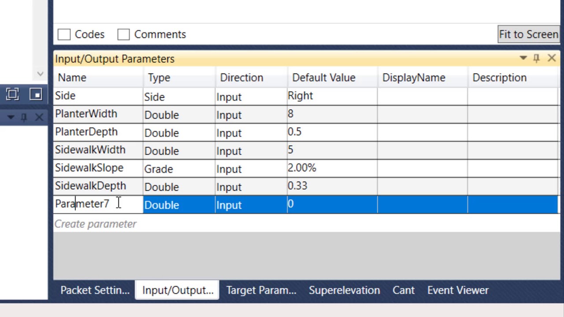Image resolution: width=564 pixels, height=317 pixels.
Task: Select the Input/Output tab
Action: click(x=178, y=290)
